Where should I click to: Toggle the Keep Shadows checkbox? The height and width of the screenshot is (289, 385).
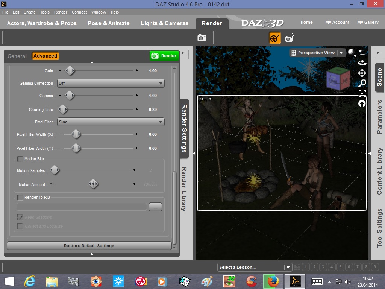click(x=20, y=217)
